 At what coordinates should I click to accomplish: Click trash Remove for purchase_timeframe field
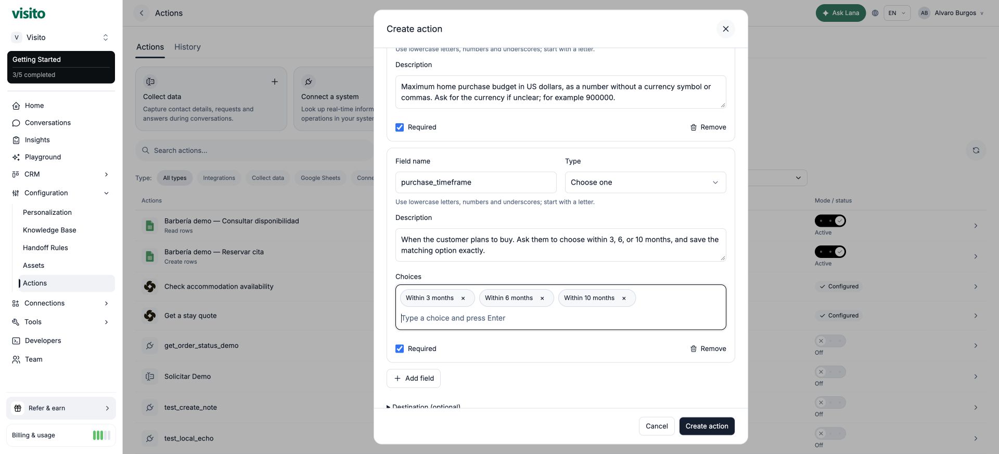click(x=708, y=349)
